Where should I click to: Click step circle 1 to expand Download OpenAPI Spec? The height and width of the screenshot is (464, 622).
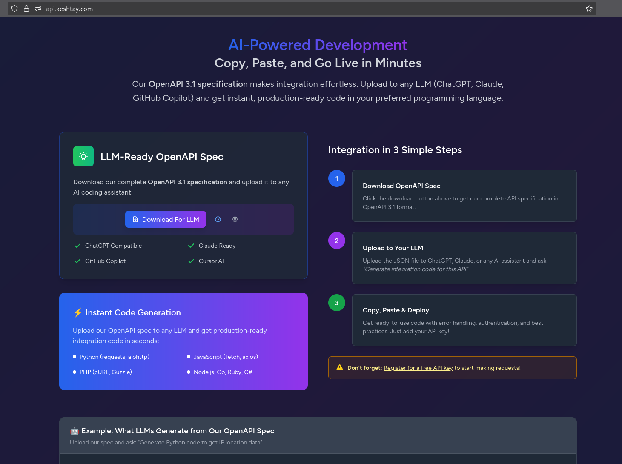click(x=337, y=178)
